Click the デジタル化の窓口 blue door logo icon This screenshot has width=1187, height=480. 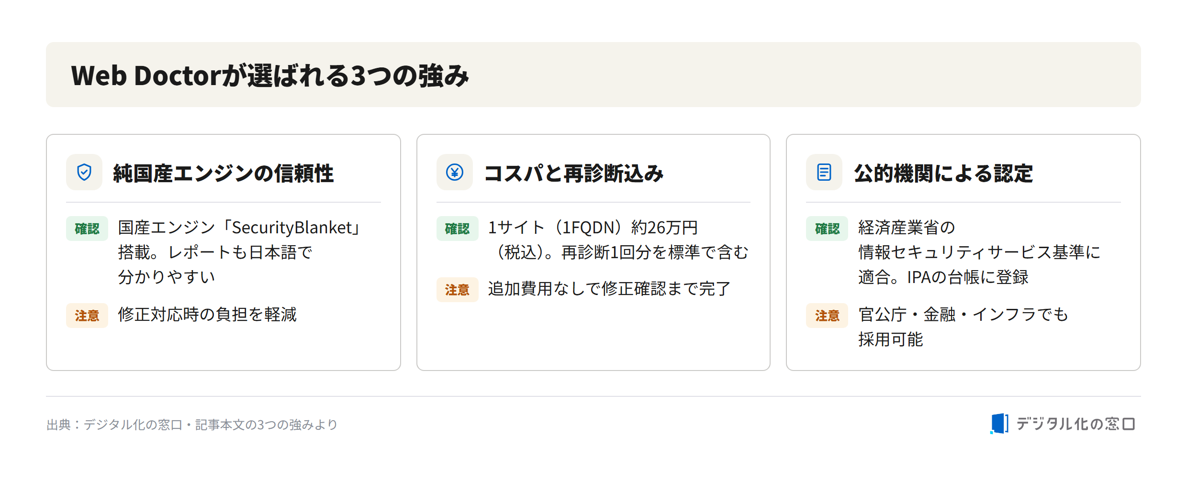tap(999, 424)
